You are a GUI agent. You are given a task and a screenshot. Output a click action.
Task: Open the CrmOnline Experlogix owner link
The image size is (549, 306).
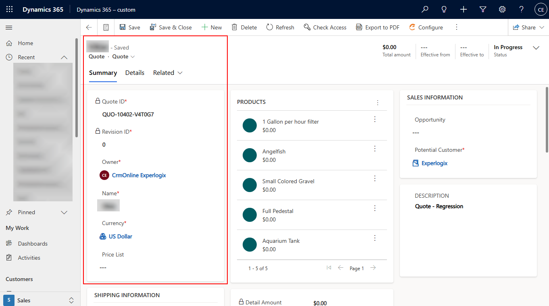[139, 175]
